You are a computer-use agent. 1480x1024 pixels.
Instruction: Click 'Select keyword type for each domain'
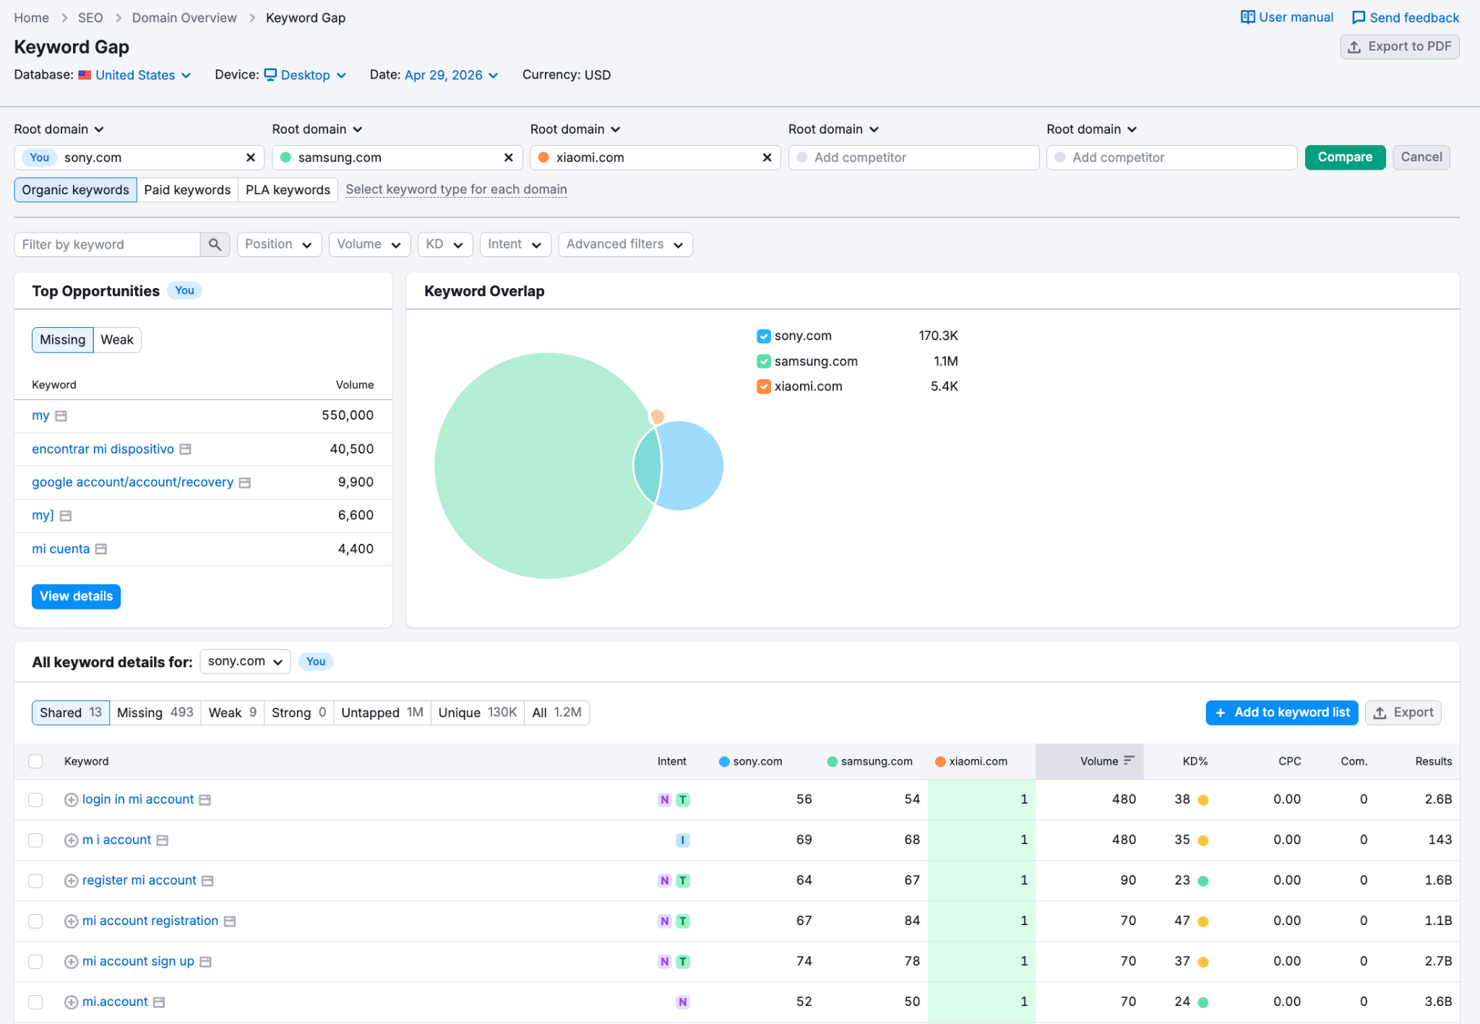[x=456, y=189]
